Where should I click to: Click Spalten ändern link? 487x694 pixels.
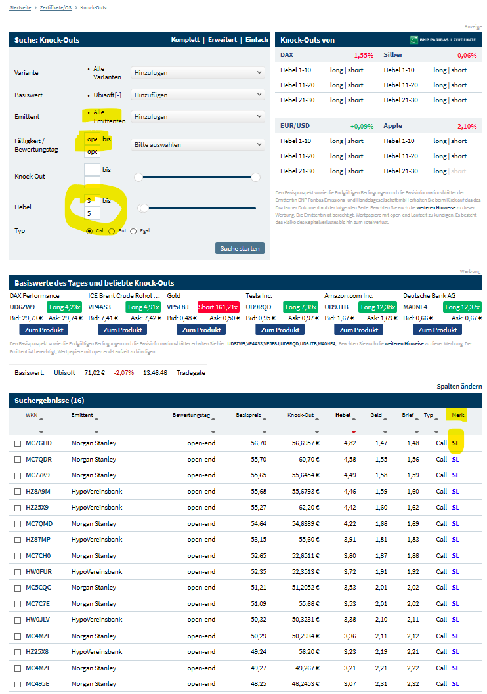459,386
